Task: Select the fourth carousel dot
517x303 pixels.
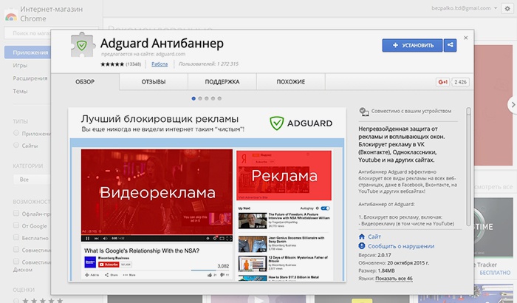Action: click(213, 98)
